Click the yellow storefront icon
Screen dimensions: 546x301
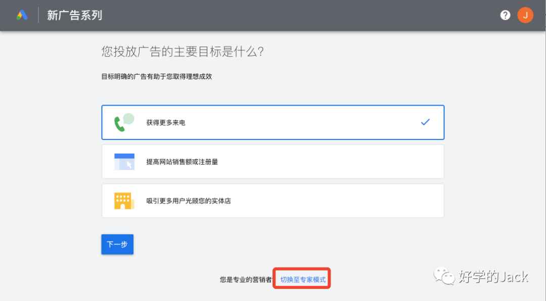pos(123,200)
